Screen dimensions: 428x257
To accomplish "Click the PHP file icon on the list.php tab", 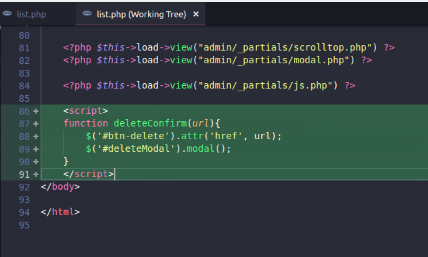I will tap(7, 13).
